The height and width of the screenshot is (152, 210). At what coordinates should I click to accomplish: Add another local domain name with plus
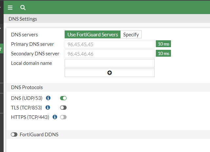[110, 73]
